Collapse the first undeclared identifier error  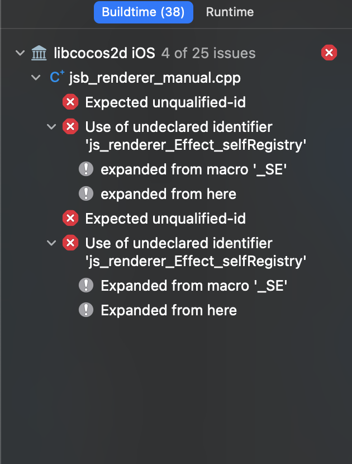click(x=52, y=126)
